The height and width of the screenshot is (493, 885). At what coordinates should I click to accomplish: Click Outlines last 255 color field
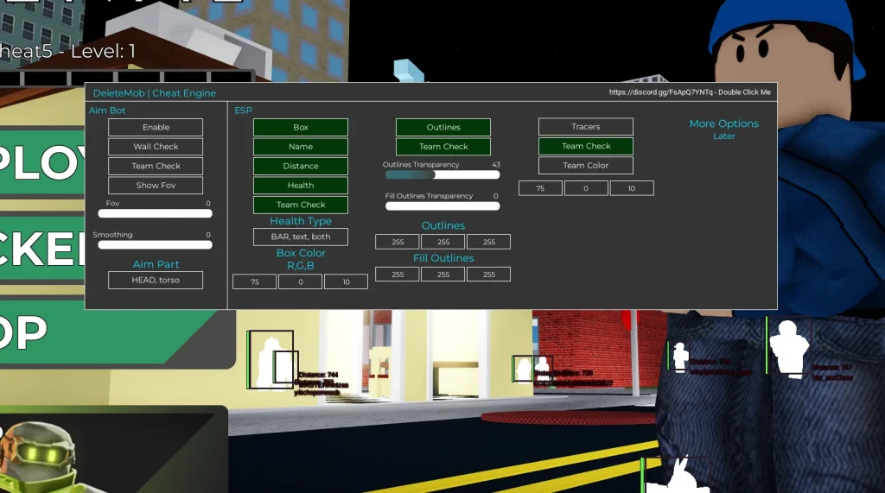[489, 242]
